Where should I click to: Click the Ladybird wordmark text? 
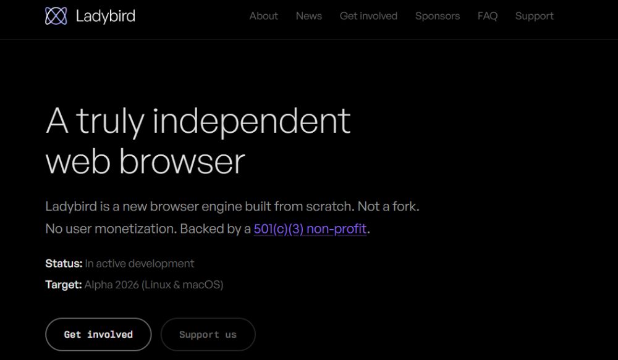(x=105, y=16)
